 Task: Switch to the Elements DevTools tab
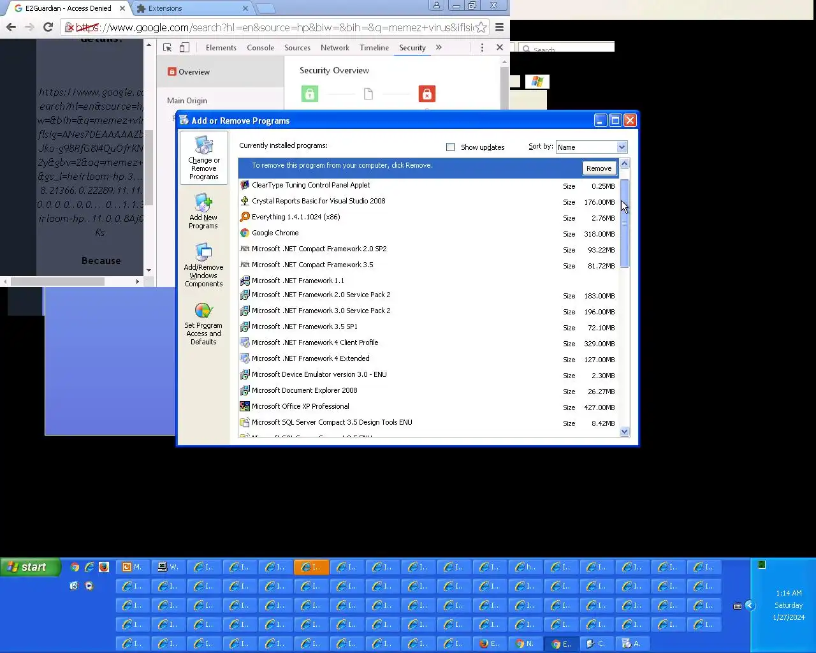coord(221,48)
